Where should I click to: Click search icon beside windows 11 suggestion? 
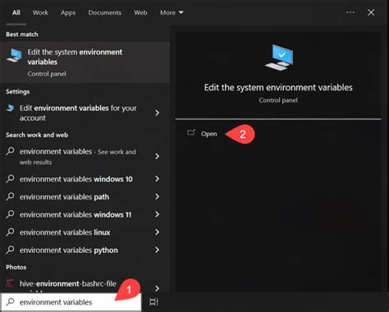pos(10,214)
